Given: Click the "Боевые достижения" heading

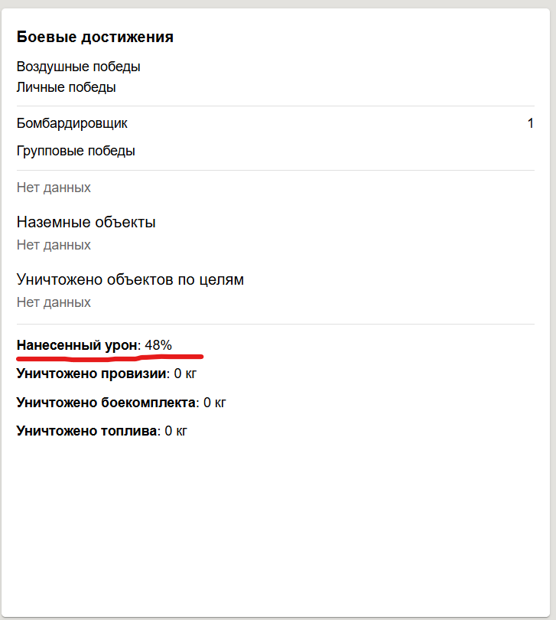Looking at the screenshot, I should pyautogui.click(x=95, y=37).
